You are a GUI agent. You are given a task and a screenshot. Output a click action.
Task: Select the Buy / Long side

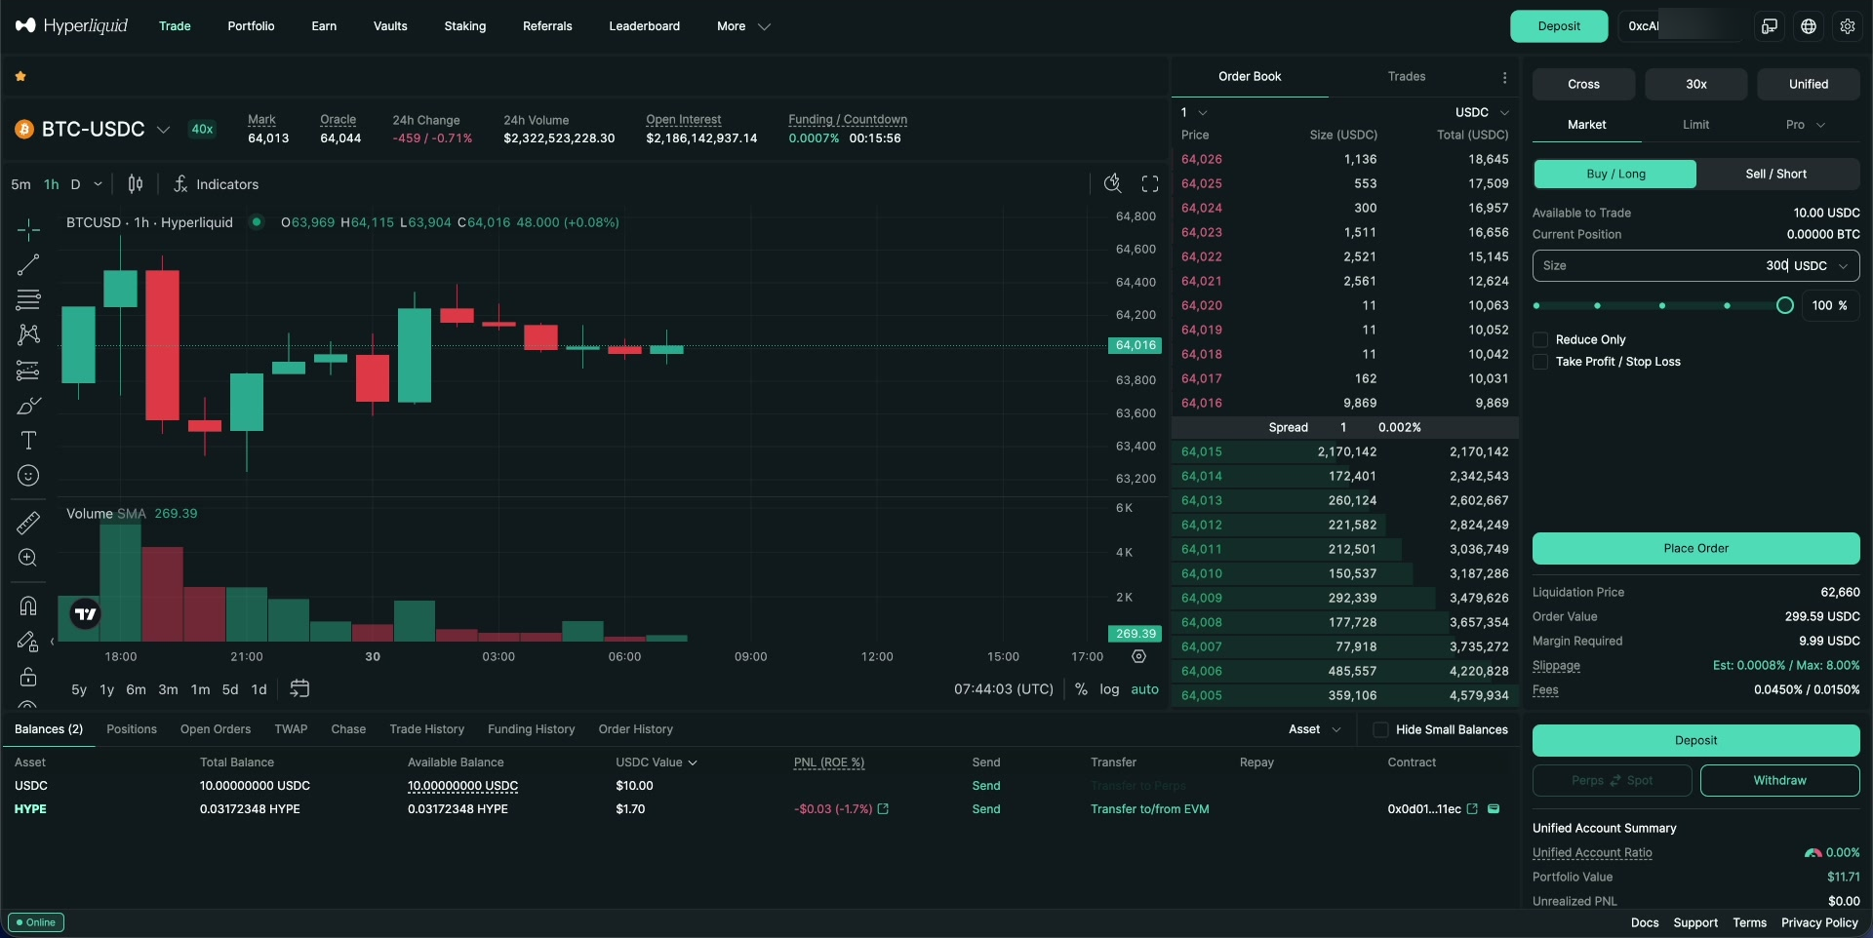point(1615,174)
